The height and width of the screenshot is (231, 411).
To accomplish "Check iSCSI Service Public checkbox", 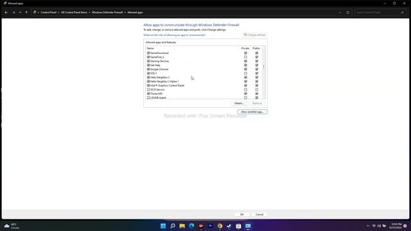I will tap(257, 90).
